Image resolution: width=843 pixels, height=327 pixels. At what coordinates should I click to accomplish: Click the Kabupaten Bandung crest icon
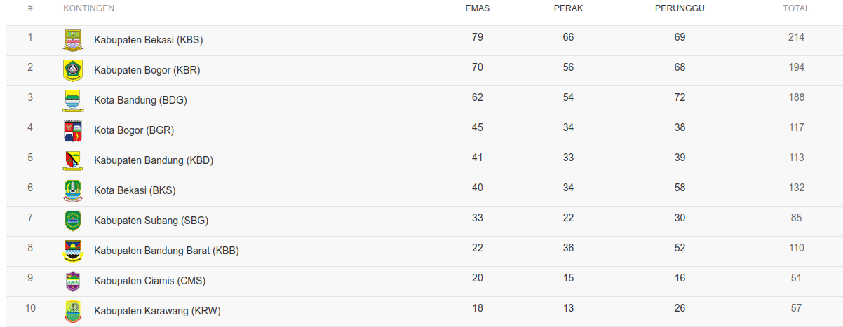click(x=73, y=160)
